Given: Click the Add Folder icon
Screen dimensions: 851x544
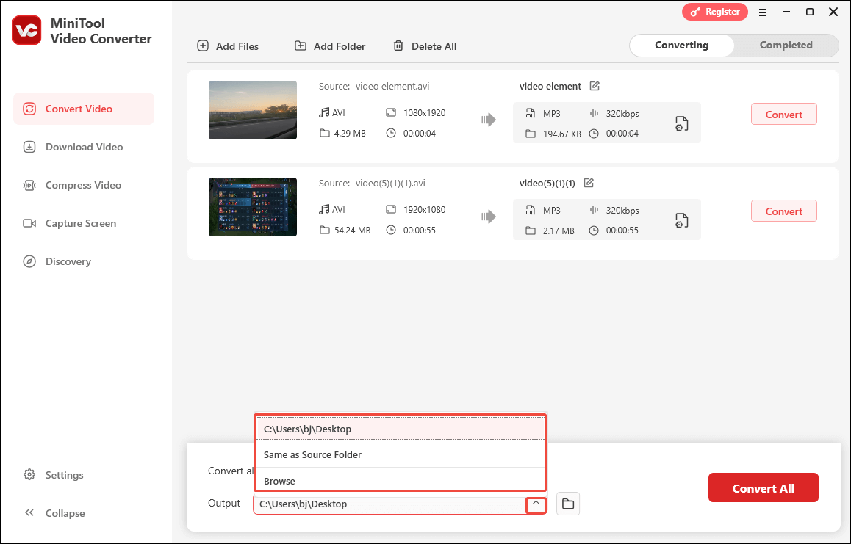Looking at the screenshot, I should tap(300, 46).
